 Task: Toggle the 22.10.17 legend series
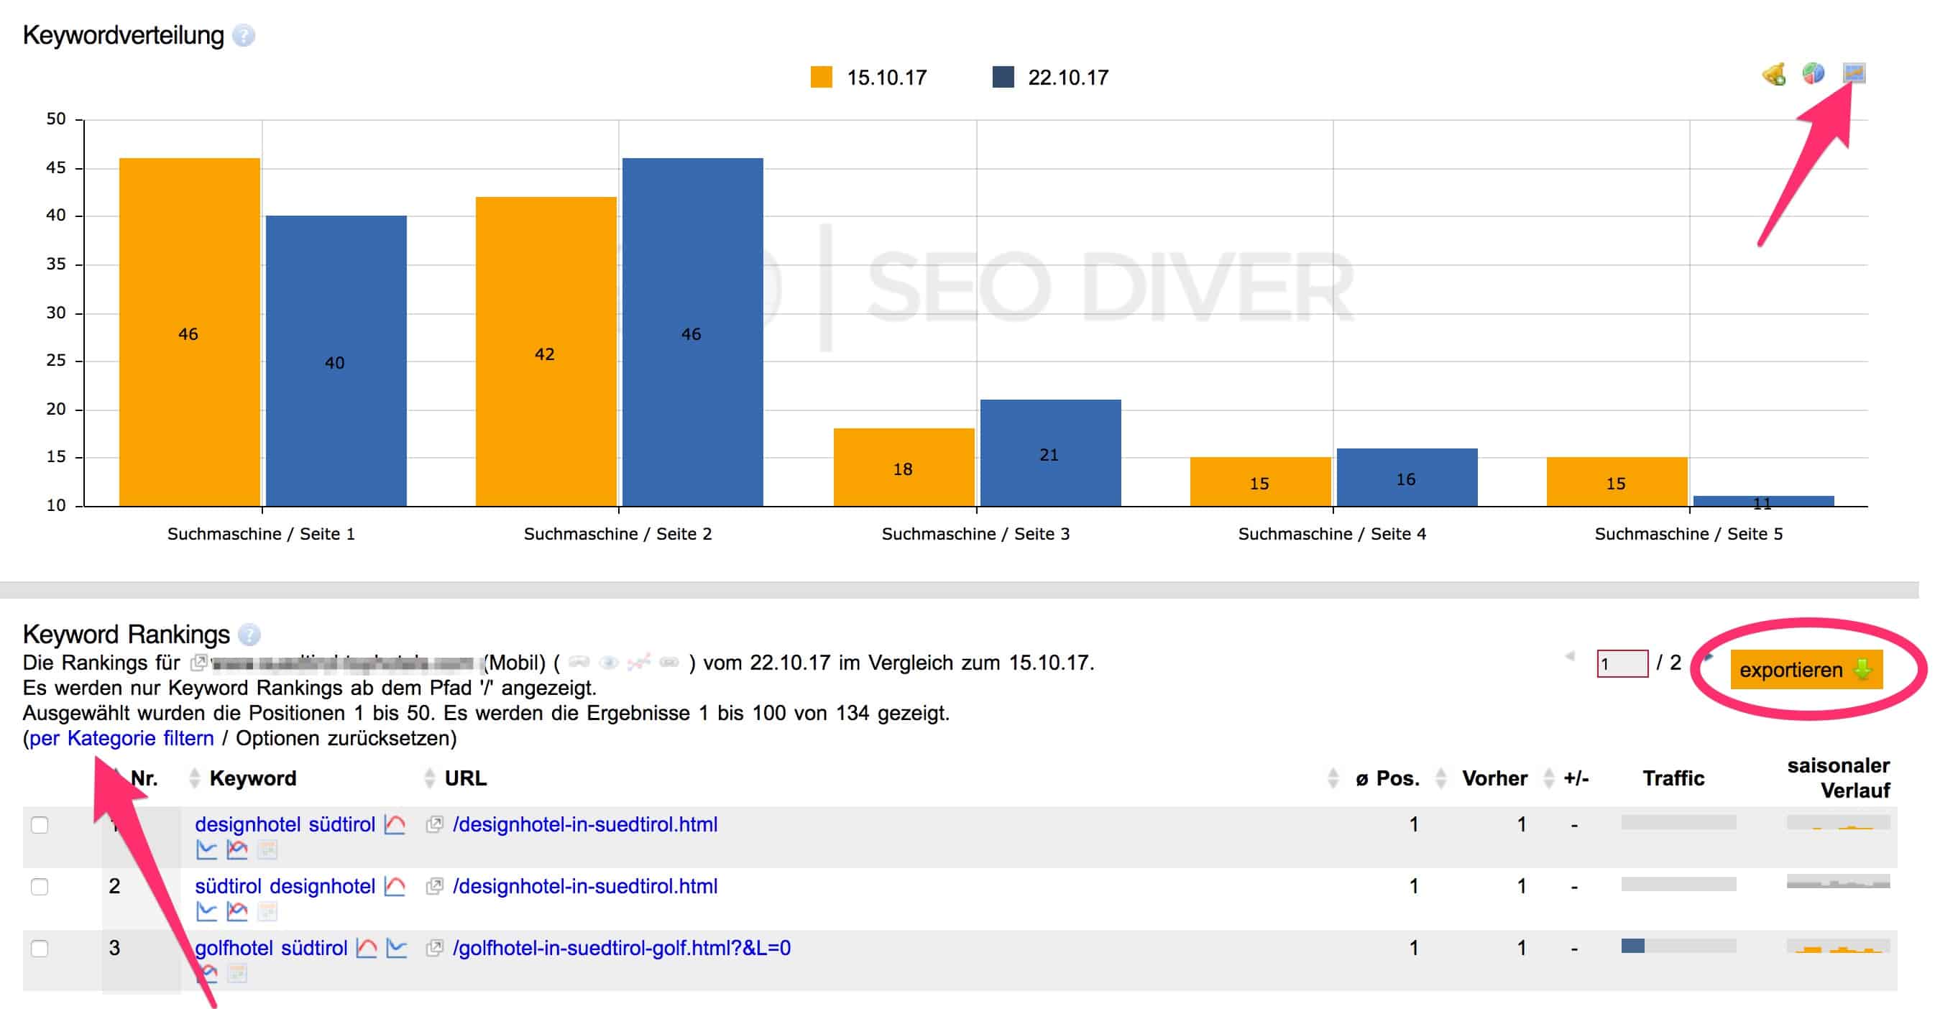[1050, 78]
